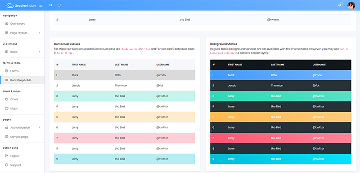The width and height of the screenshot is (360, 173).
Task: Toggle fullscreen mode icon in header
Action: [x=59, y=5]
